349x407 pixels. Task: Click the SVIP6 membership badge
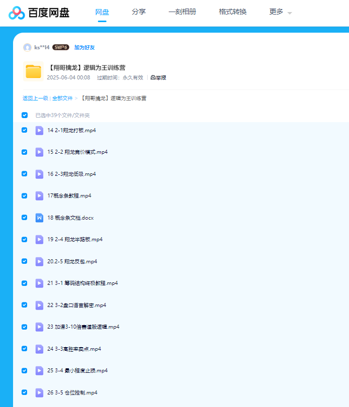61,47
